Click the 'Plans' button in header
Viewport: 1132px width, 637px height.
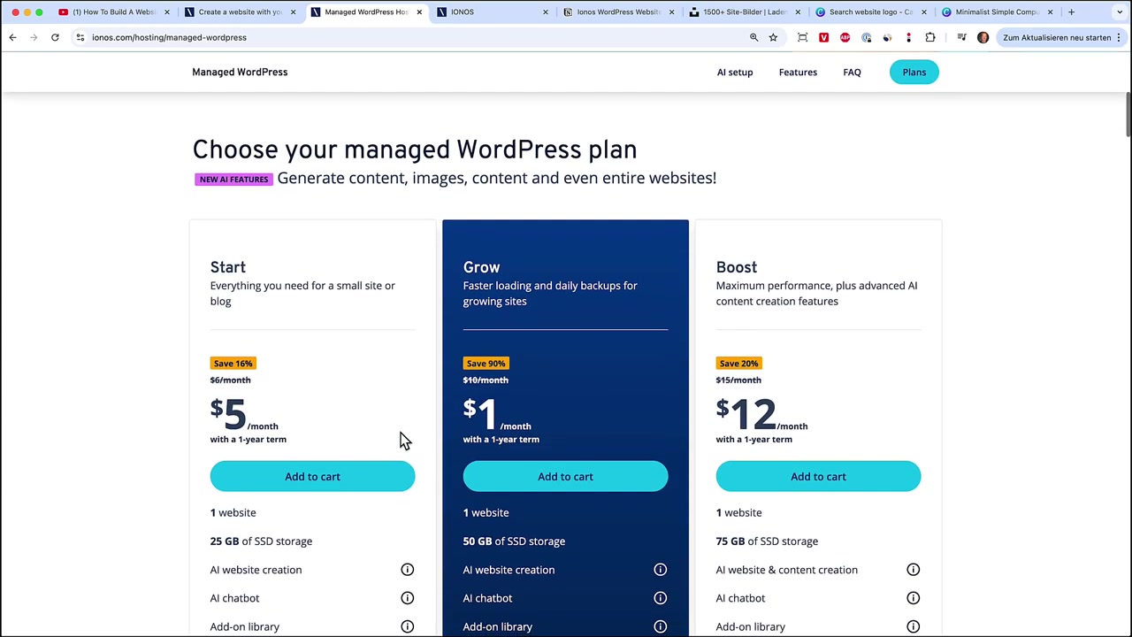pyautogui.click(x=914, y=72)
